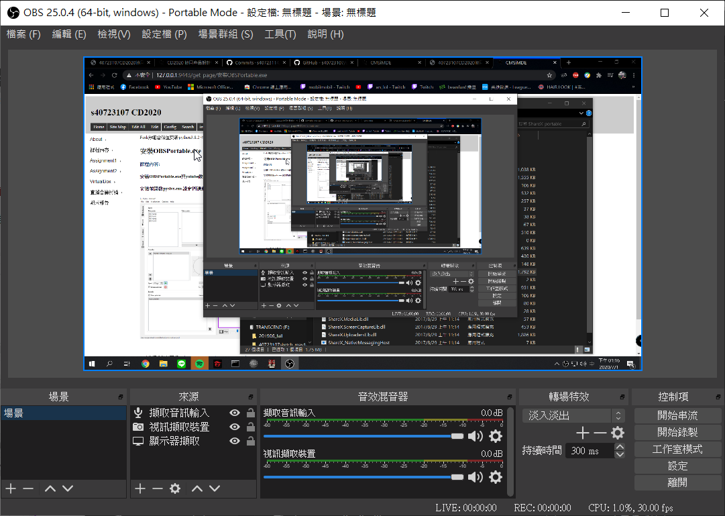Image resolution: width=725 pixels, height=516 pixels.
Task: Open the 檔案 (F) menu
Action: 23,34
